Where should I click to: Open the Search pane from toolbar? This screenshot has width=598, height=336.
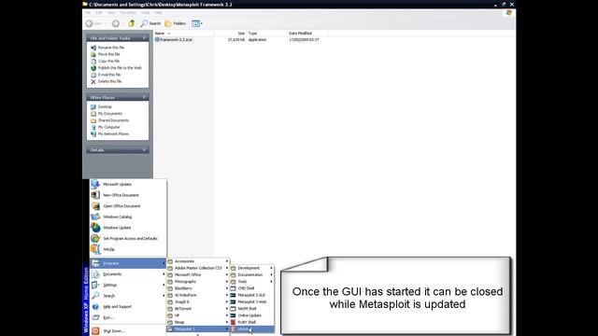[150, 23]
